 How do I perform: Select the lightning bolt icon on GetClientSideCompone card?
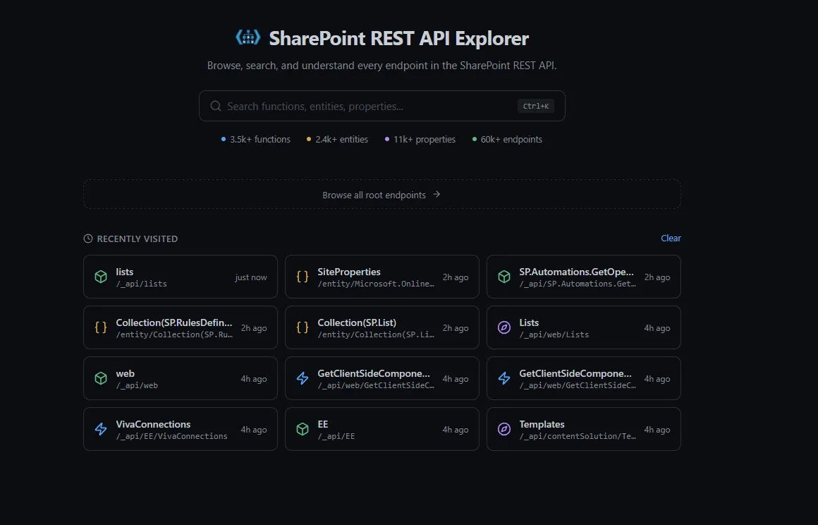(303, 378)
